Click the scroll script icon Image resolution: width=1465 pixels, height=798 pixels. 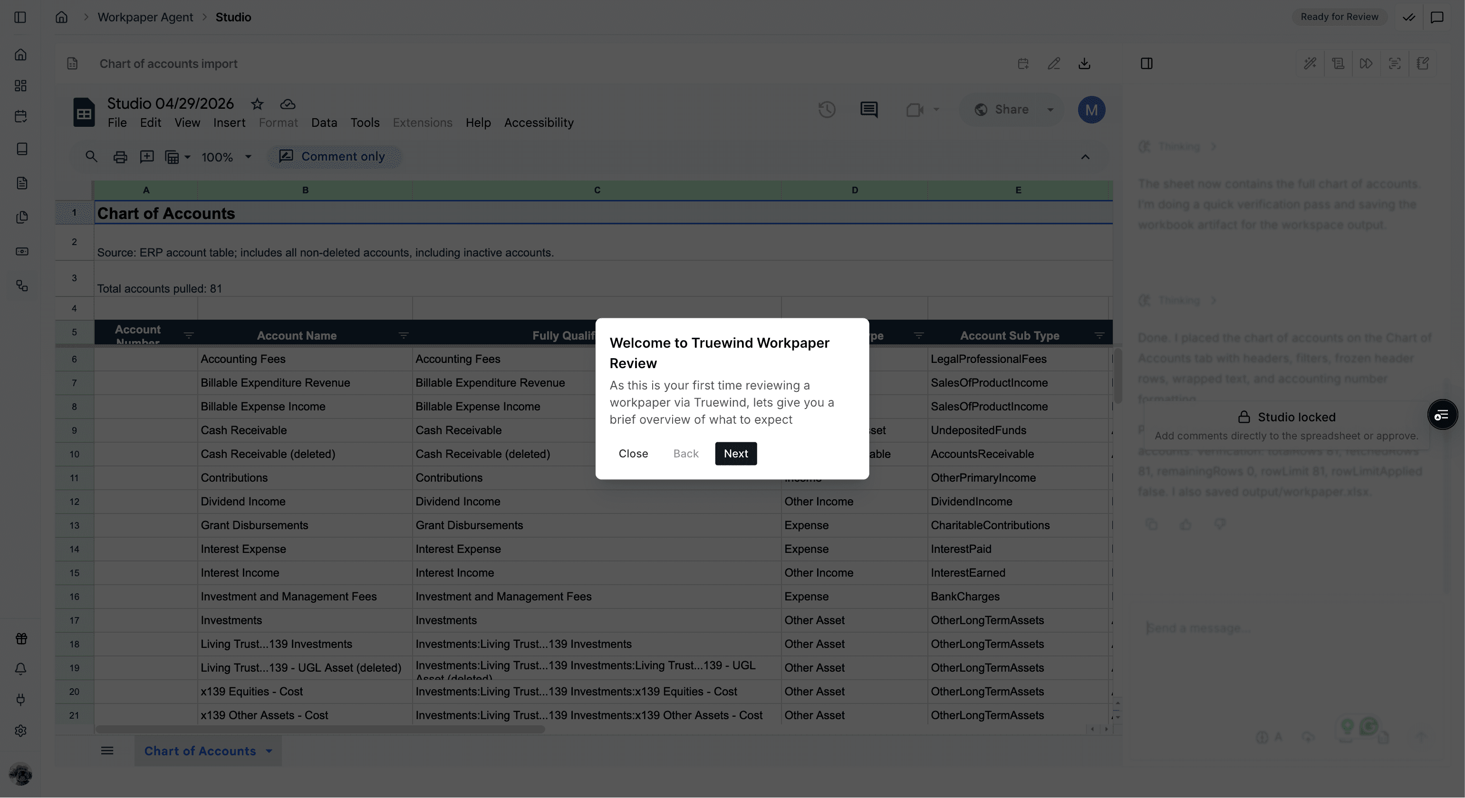(x=1338, y=64)
